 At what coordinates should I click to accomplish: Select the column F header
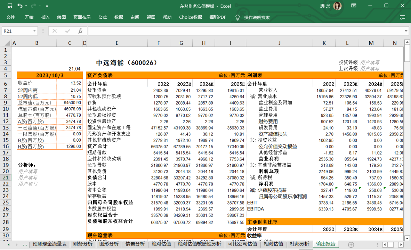point(159,43)
